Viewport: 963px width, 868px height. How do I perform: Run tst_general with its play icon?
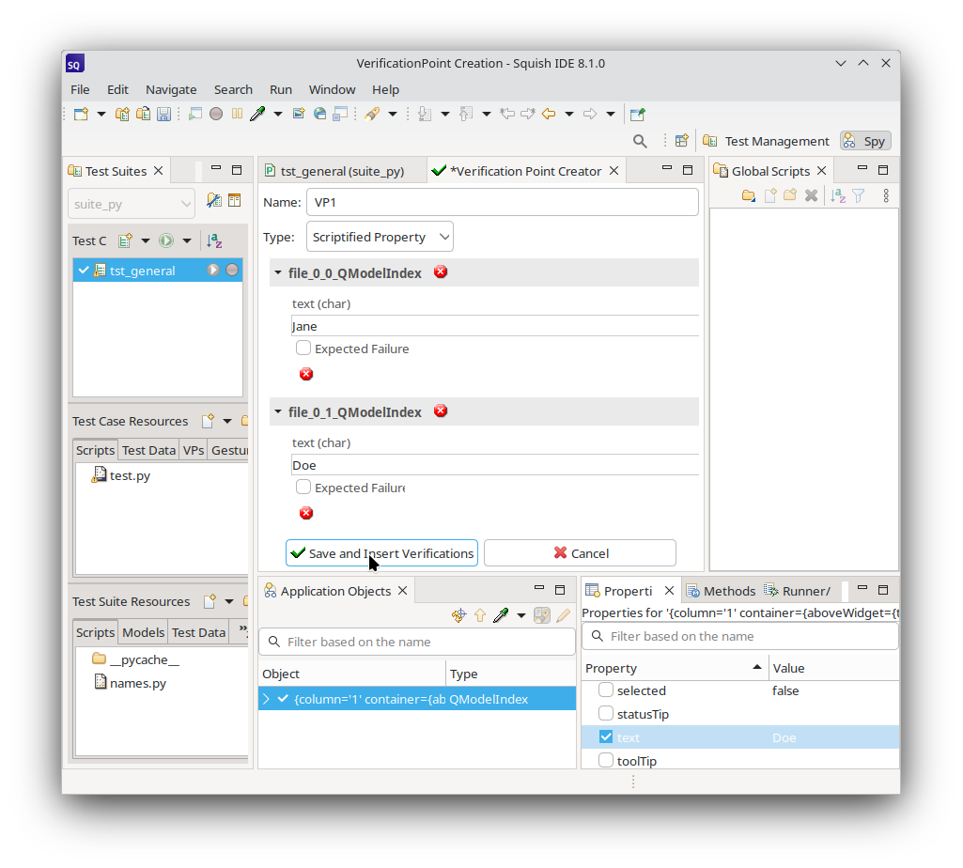click(213, 271)
